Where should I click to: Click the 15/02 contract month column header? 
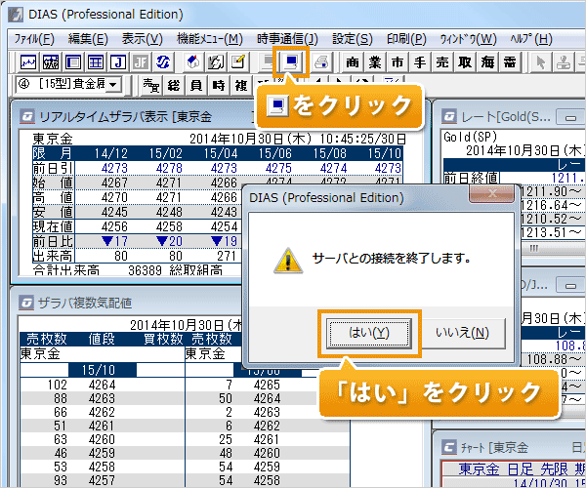pos(168,153)
